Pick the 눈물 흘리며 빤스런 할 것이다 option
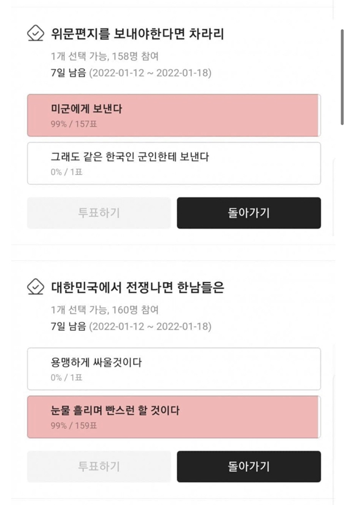 click(173, 416)
